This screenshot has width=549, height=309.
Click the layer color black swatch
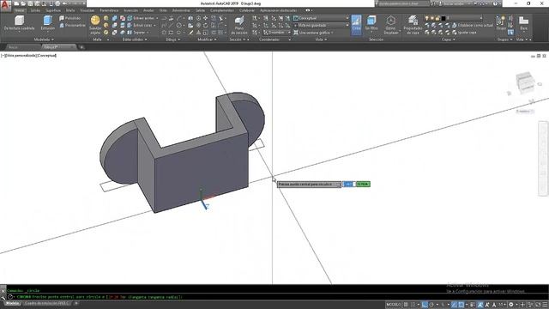[x=443, y=18]
